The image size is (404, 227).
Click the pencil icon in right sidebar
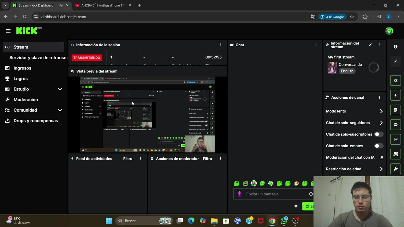pos(395,61)
